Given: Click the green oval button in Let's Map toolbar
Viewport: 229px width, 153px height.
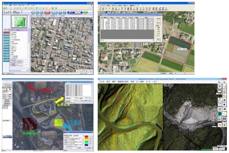Looking at the screenshot, I should click(x=85, y=12).
